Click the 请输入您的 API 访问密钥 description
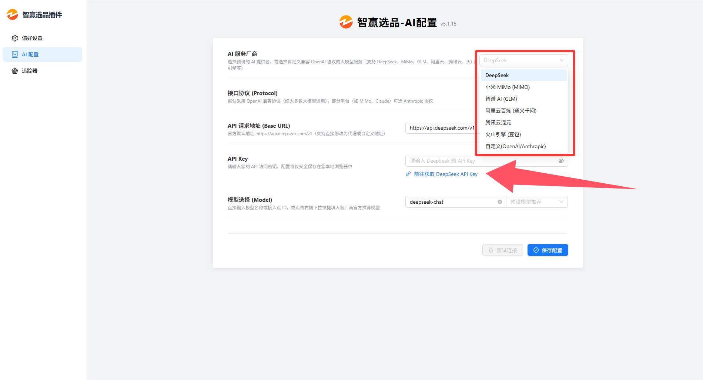Image resolution: width=703 pixels, height=380 pixels. 290,167
